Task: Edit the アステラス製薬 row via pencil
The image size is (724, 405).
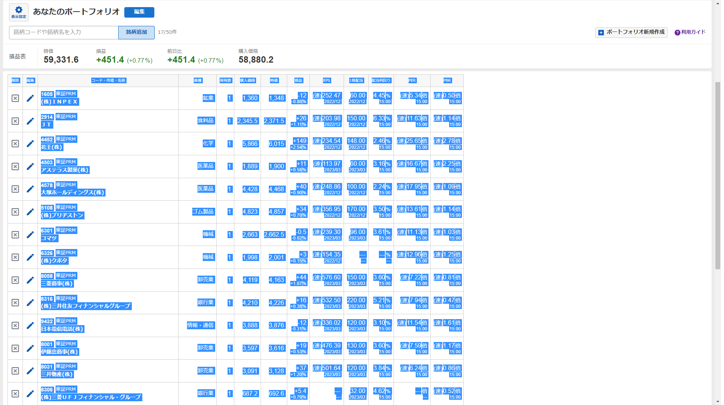Action: pyautogui.click(x=30, y=166)
